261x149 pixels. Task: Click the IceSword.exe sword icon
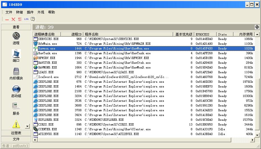pos(35,77)
